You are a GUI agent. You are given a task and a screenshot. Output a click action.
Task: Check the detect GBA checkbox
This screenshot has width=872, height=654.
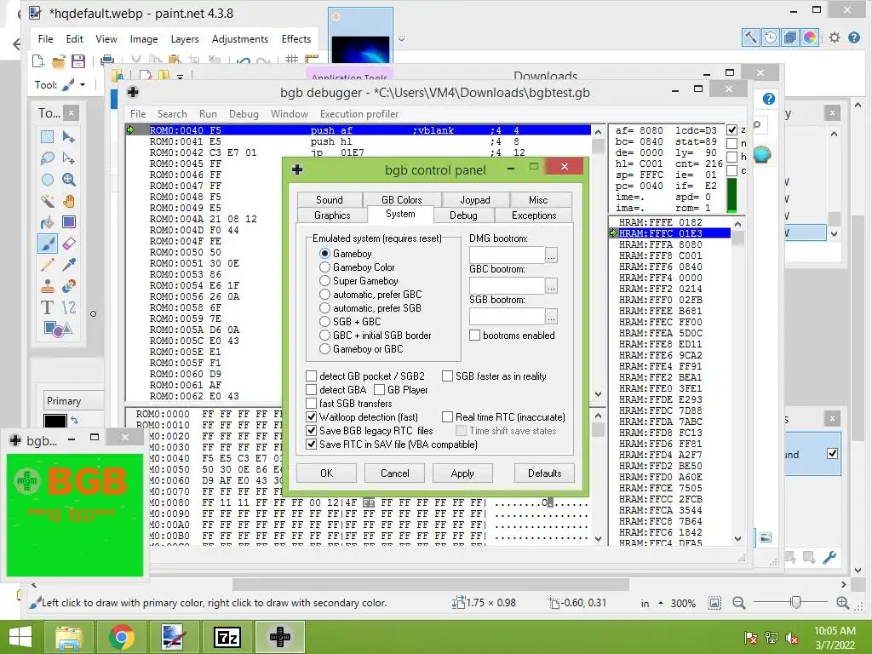click(312, 390)
